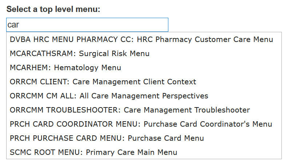Screen dimensions: 288x165
Task: Select DVBA HRC MENU PHARMACY CC option
Action: coord(141,39)
